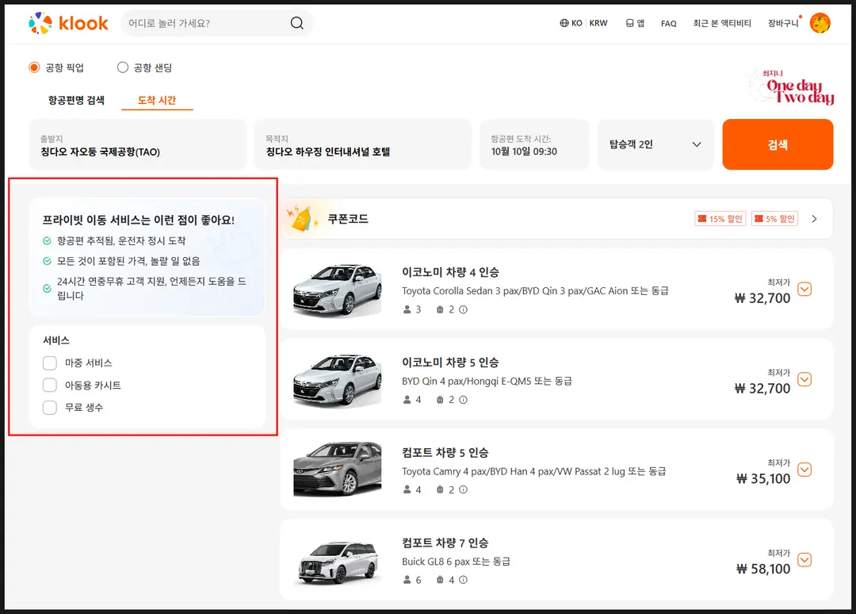856x614 pixels.
Task: Click the 15% 할인 coupon badge
Action: (720, 218)
